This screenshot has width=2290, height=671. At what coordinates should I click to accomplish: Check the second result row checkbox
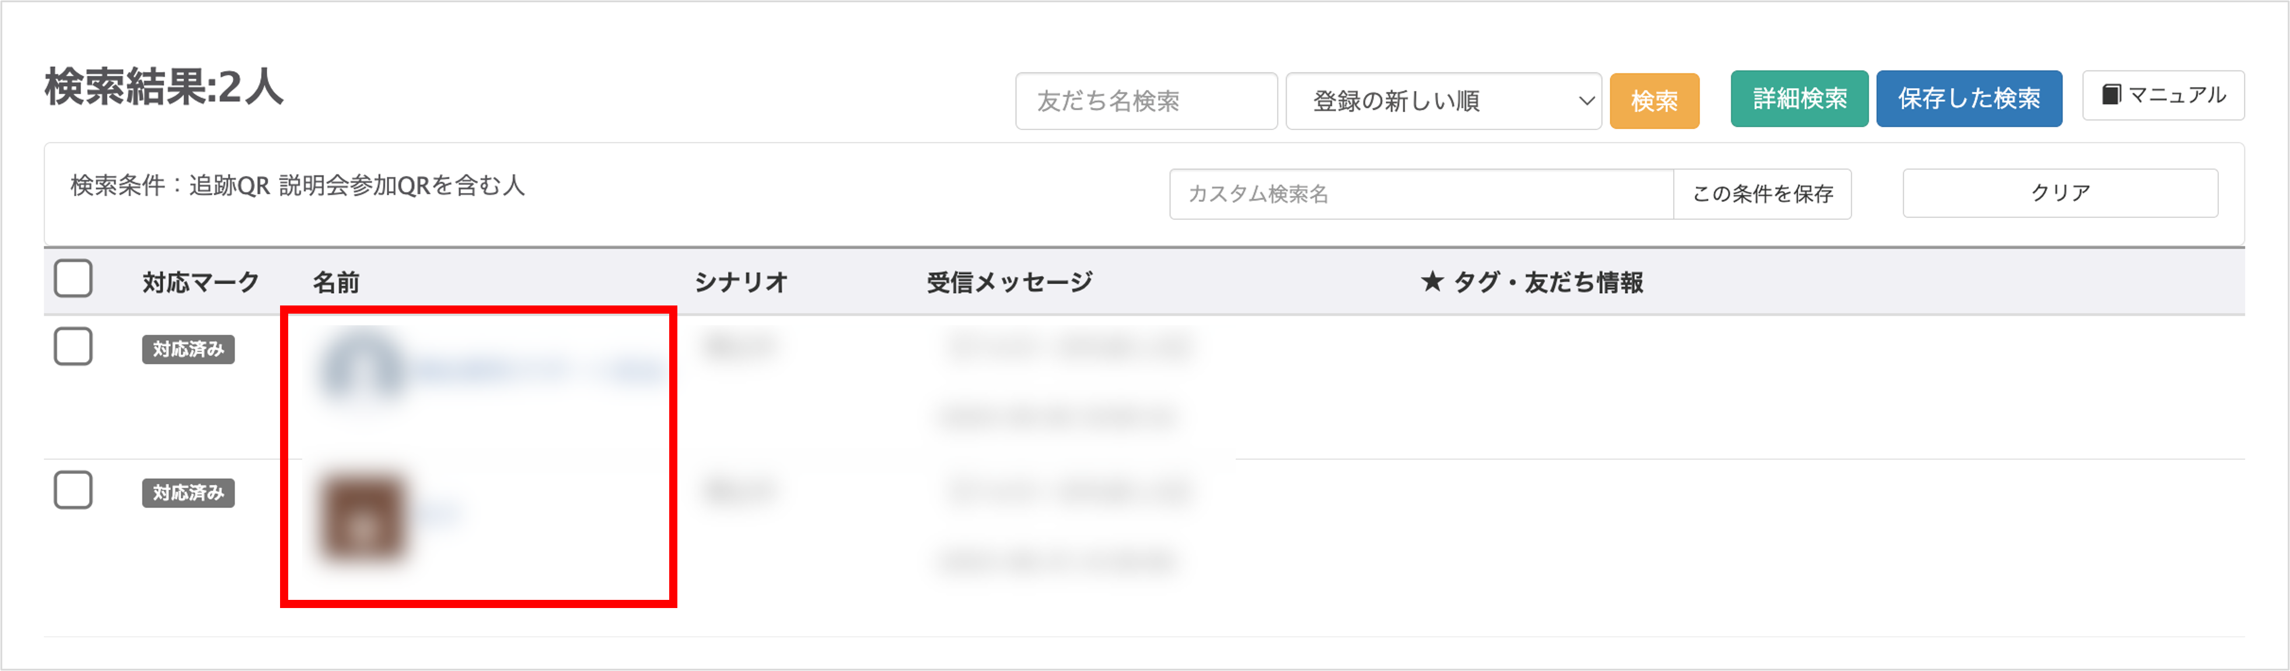[73, 491]
